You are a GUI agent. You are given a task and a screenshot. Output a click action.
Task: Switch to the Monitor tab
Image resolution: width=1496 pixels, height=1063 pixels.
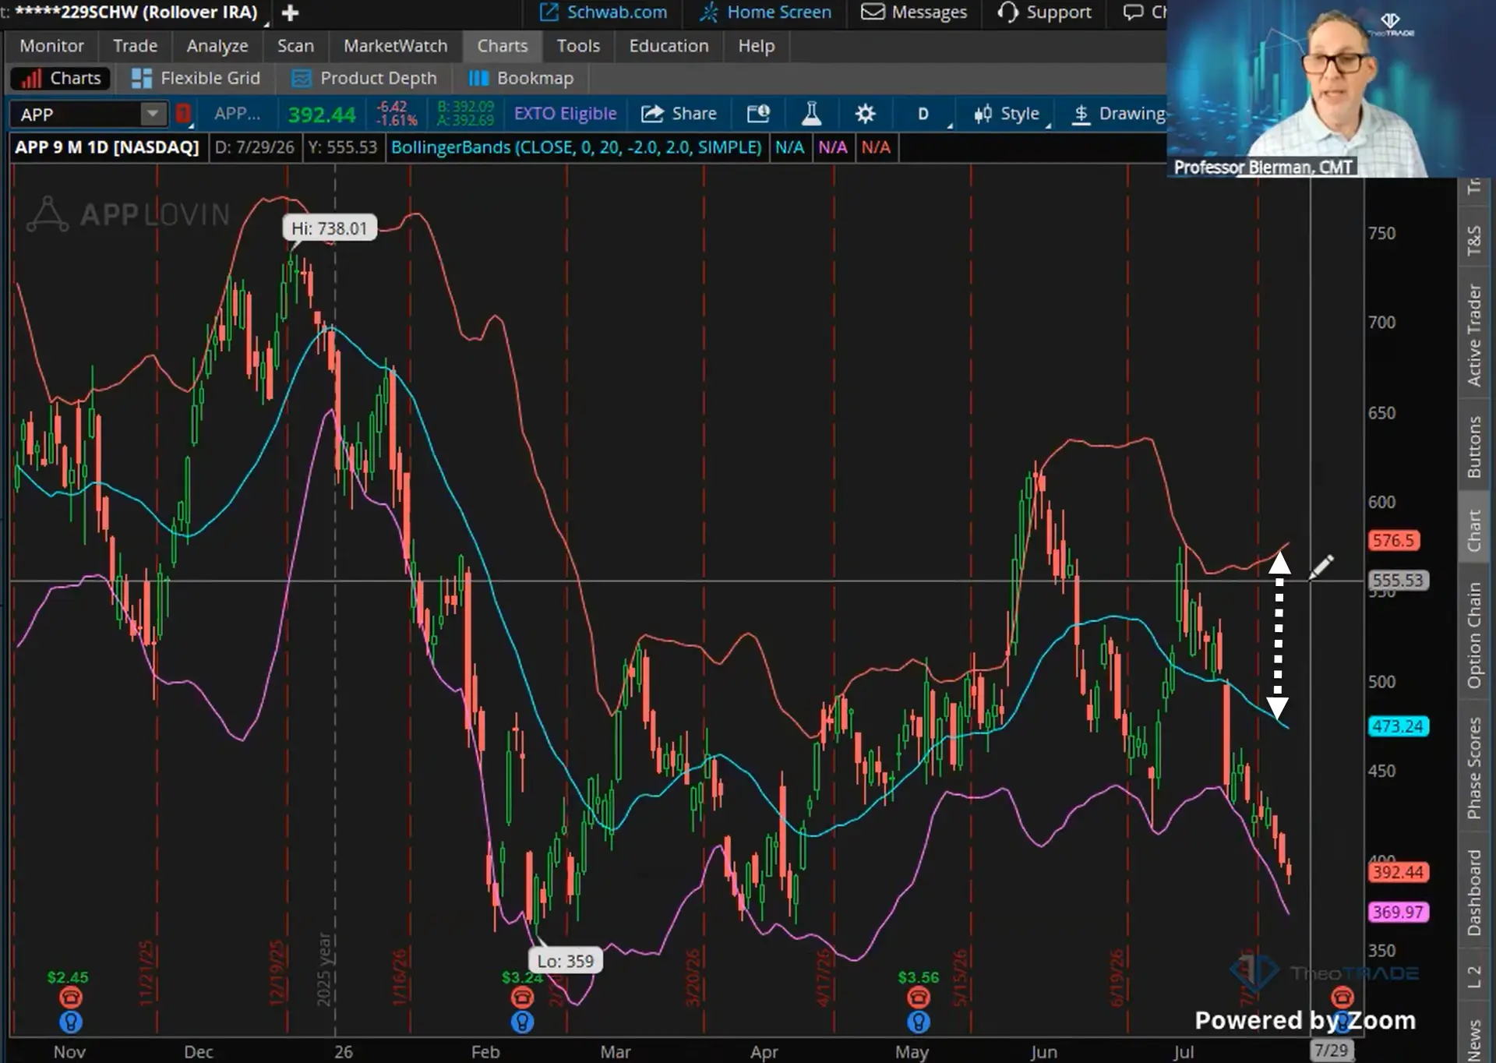coord(51,46)
